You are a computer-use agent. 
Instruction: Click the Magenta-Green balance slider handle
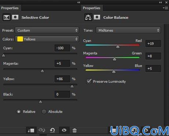[x=114, y=59]
